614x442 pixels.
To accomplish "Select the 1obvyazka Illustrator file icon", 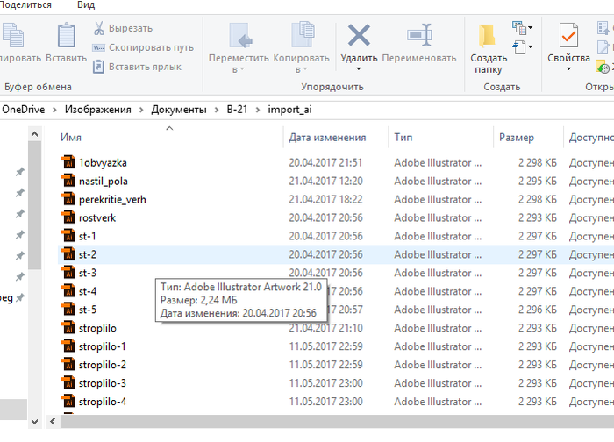I will coord(69,163).
